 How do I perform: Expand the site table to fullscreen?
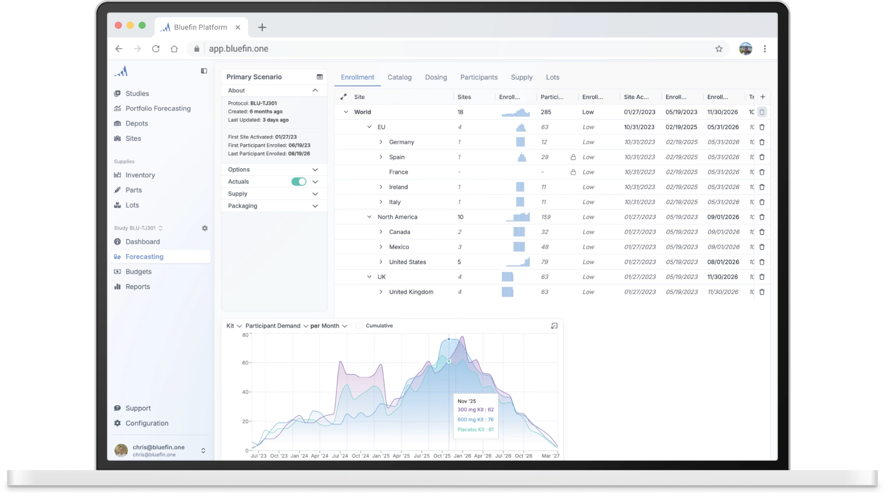point(343,97)
